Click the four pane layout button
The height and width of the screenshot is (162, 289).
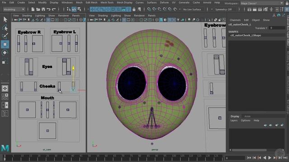click(x=5, y=97)
